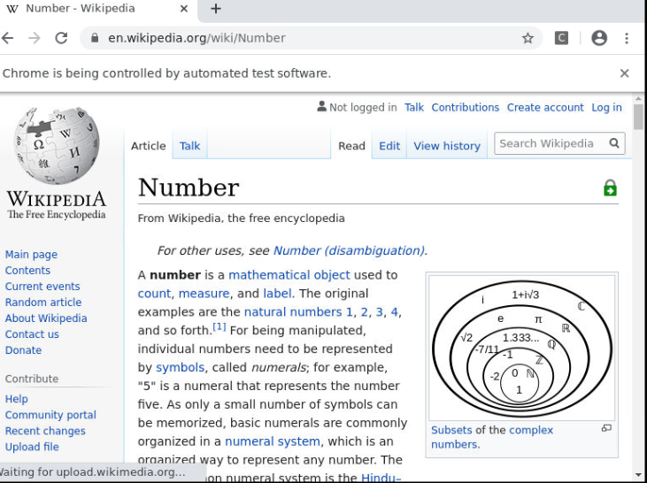Click Upload file in the sidebar

point(32,447)
